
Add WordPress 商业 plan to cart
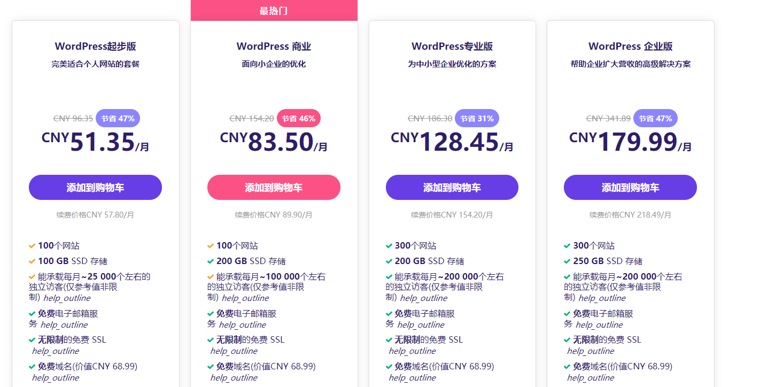(x=274, y=188)
